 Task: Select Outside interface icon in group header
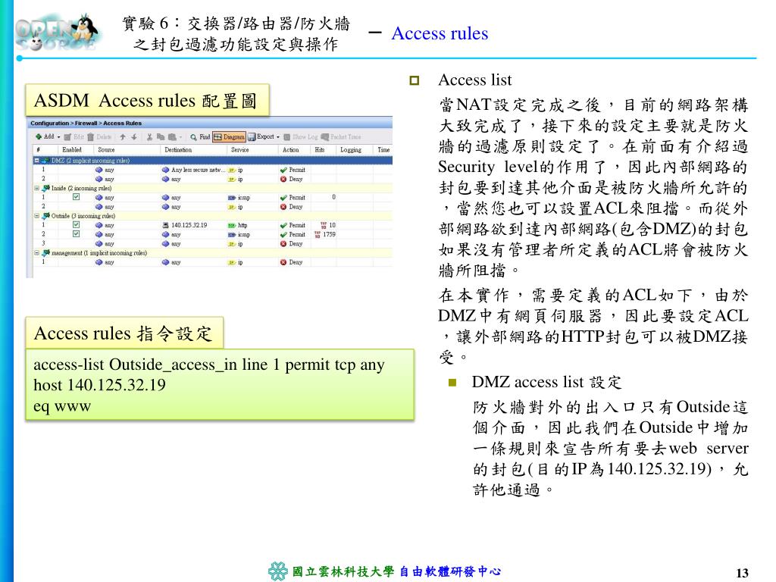pyautogui.click(x=45, y=216)
